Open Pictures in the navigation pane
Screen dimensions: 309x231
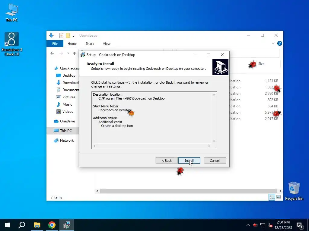(65, 97)
